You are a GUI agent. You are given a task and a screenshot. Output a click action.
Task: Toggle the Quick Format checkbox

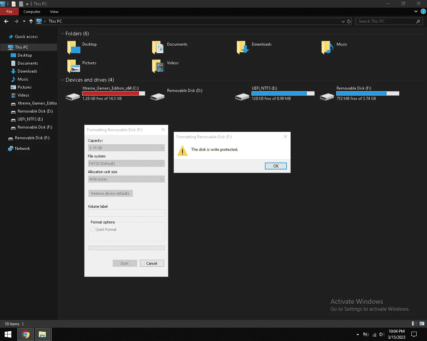pyautogui.click(x=93, y=229)
